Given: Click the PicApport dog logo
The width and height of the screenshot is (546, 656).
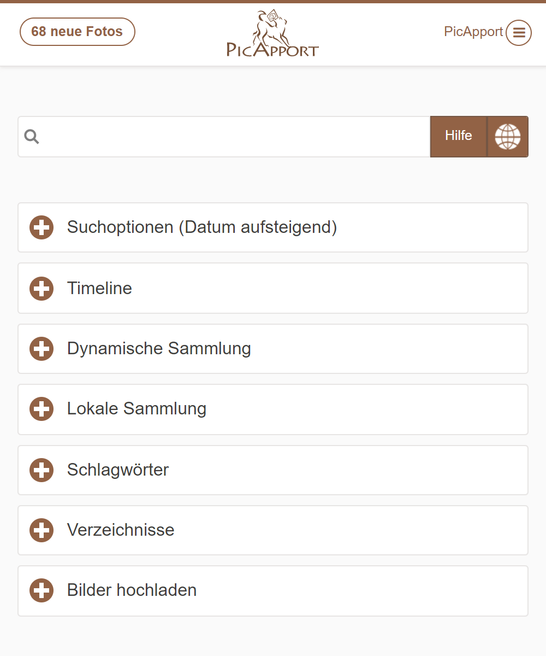Looking at the screenshot, I should click(x=272, y=34).
